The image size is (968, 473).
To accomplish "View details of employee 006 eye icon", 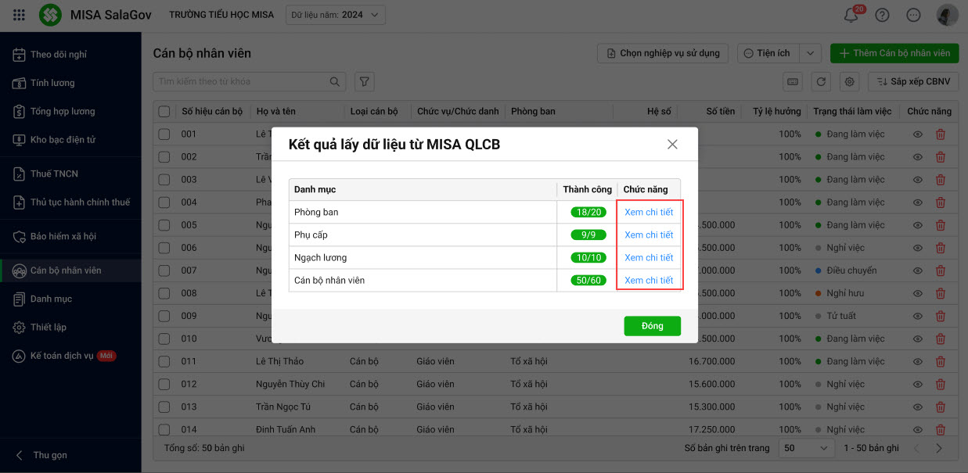I will pos(918,248).
